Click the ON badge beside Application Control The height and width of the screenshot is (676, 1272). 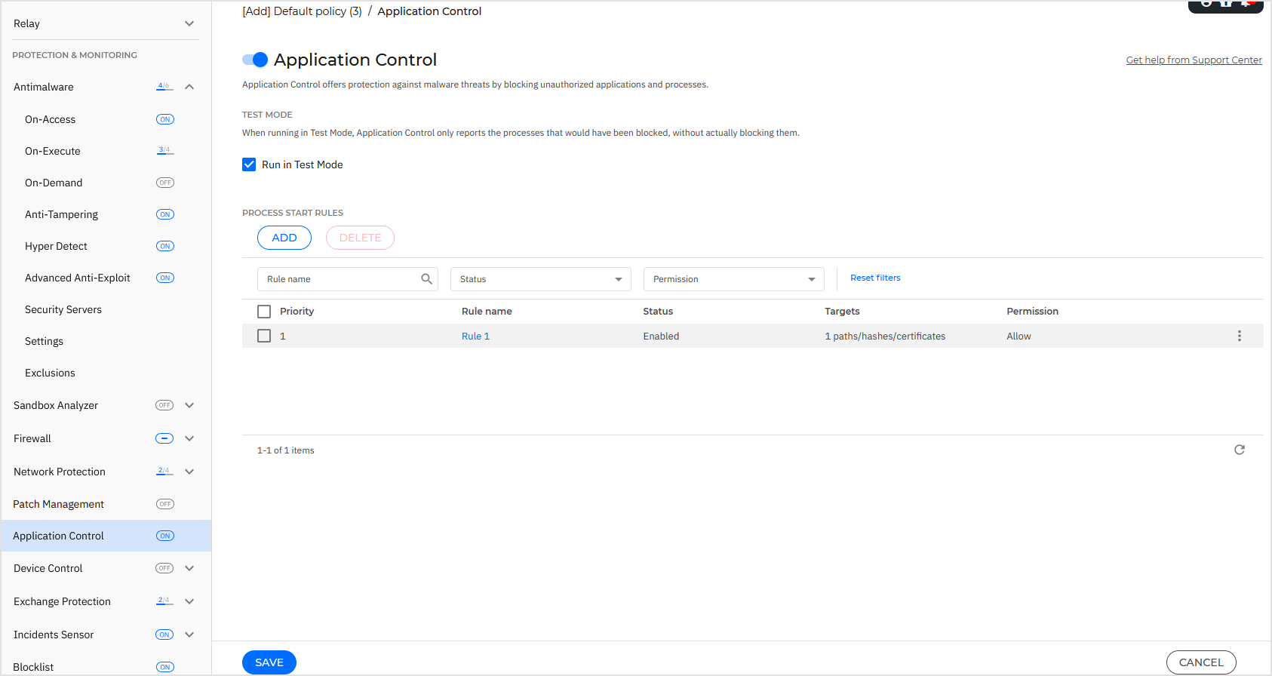pyautogui.click(x=165, y=536)
